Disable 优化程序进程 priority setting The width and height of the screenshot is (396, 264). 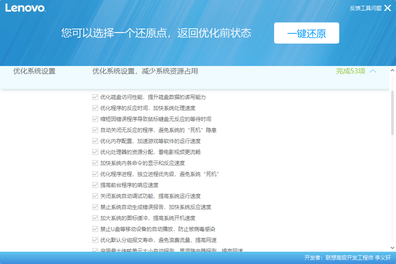94,174
